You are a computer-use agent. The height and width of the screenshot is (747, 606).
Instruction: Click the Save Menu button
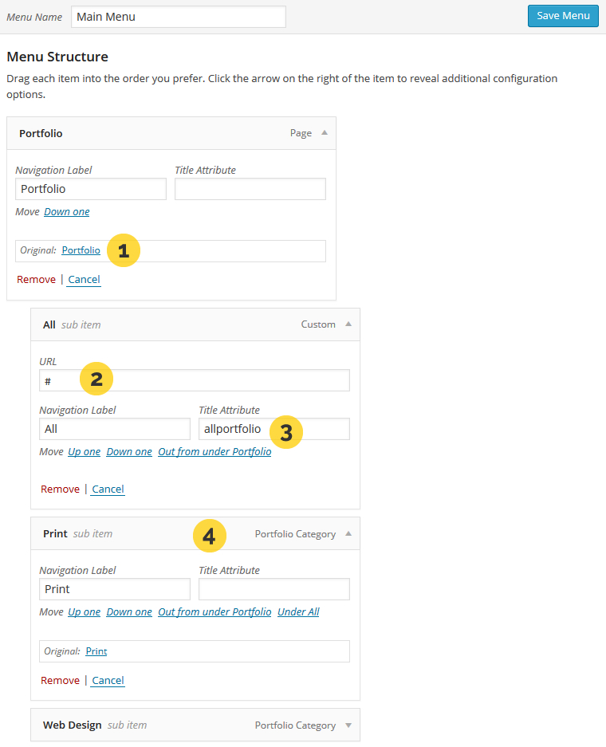click(563, 16)
